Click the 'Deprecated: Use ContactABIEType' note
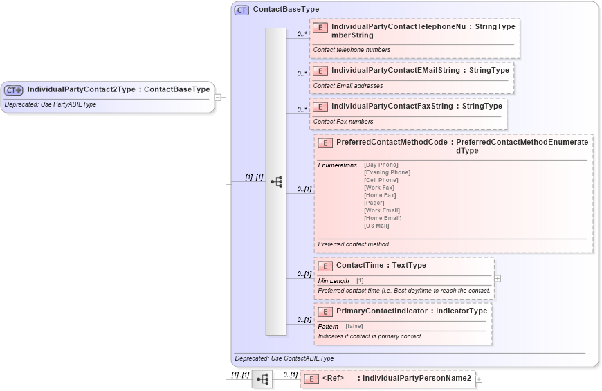The width and height of the screenshot is (602, 391). click(x=284, y=358)
